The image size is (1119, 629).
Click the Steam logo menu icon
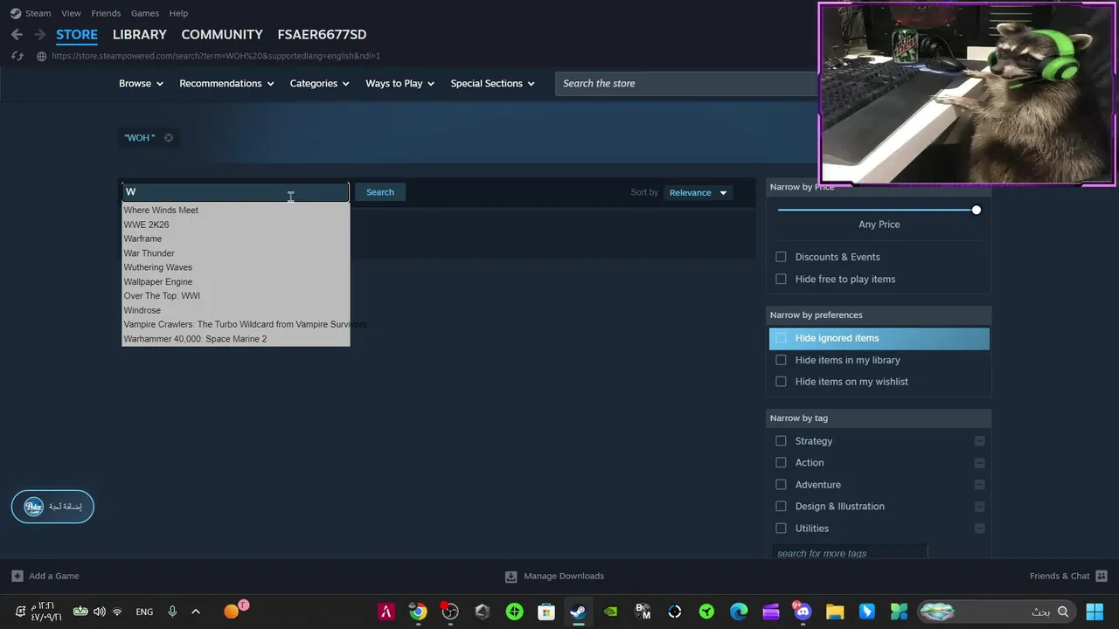[16, 13]
